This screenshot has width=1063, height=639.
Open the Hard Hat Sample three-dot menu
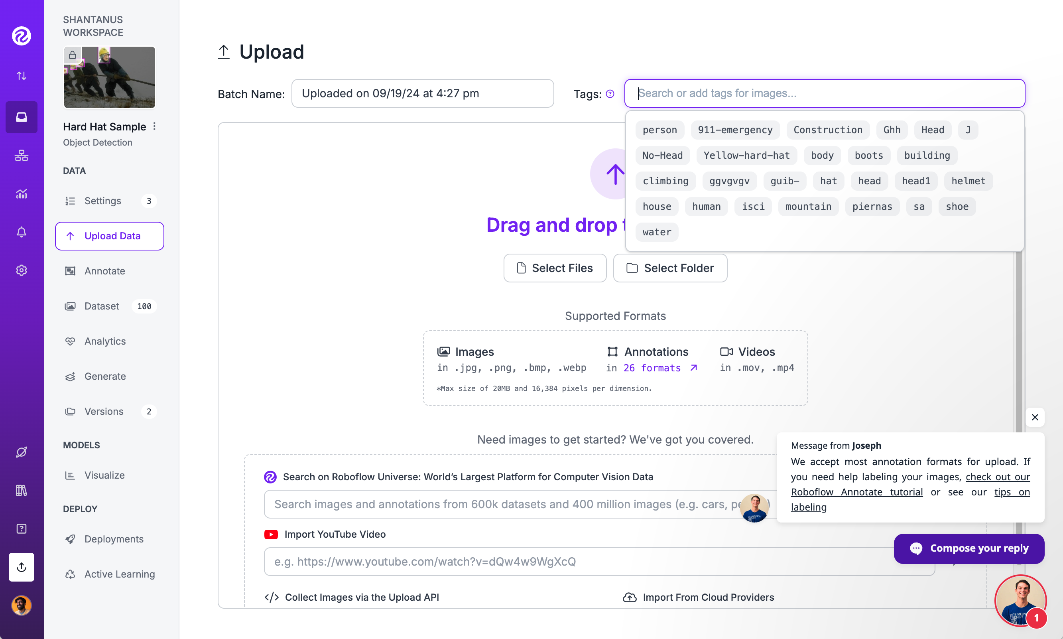pyautogui.click(x=154, y=126)
